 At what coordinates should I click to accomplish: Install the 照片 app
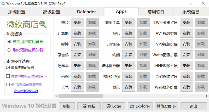pyautogui.click(x=77, y=23)
